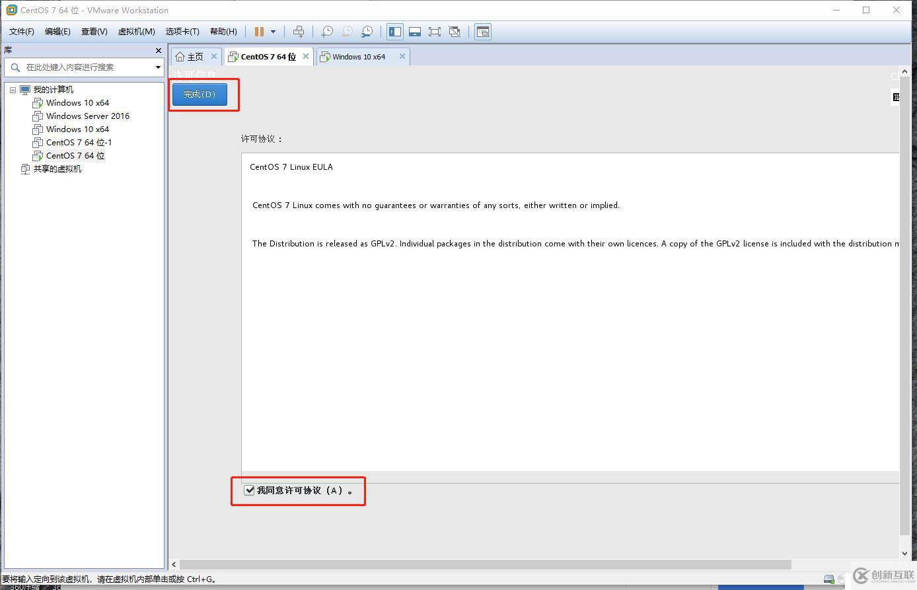Collapse the 我的计算机 tree node
The image size is (917, 590).
[x=13, y=90]
